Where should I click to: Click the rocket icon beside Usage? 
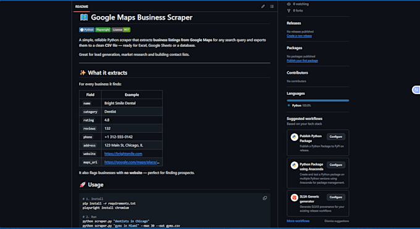pos(83,185)
